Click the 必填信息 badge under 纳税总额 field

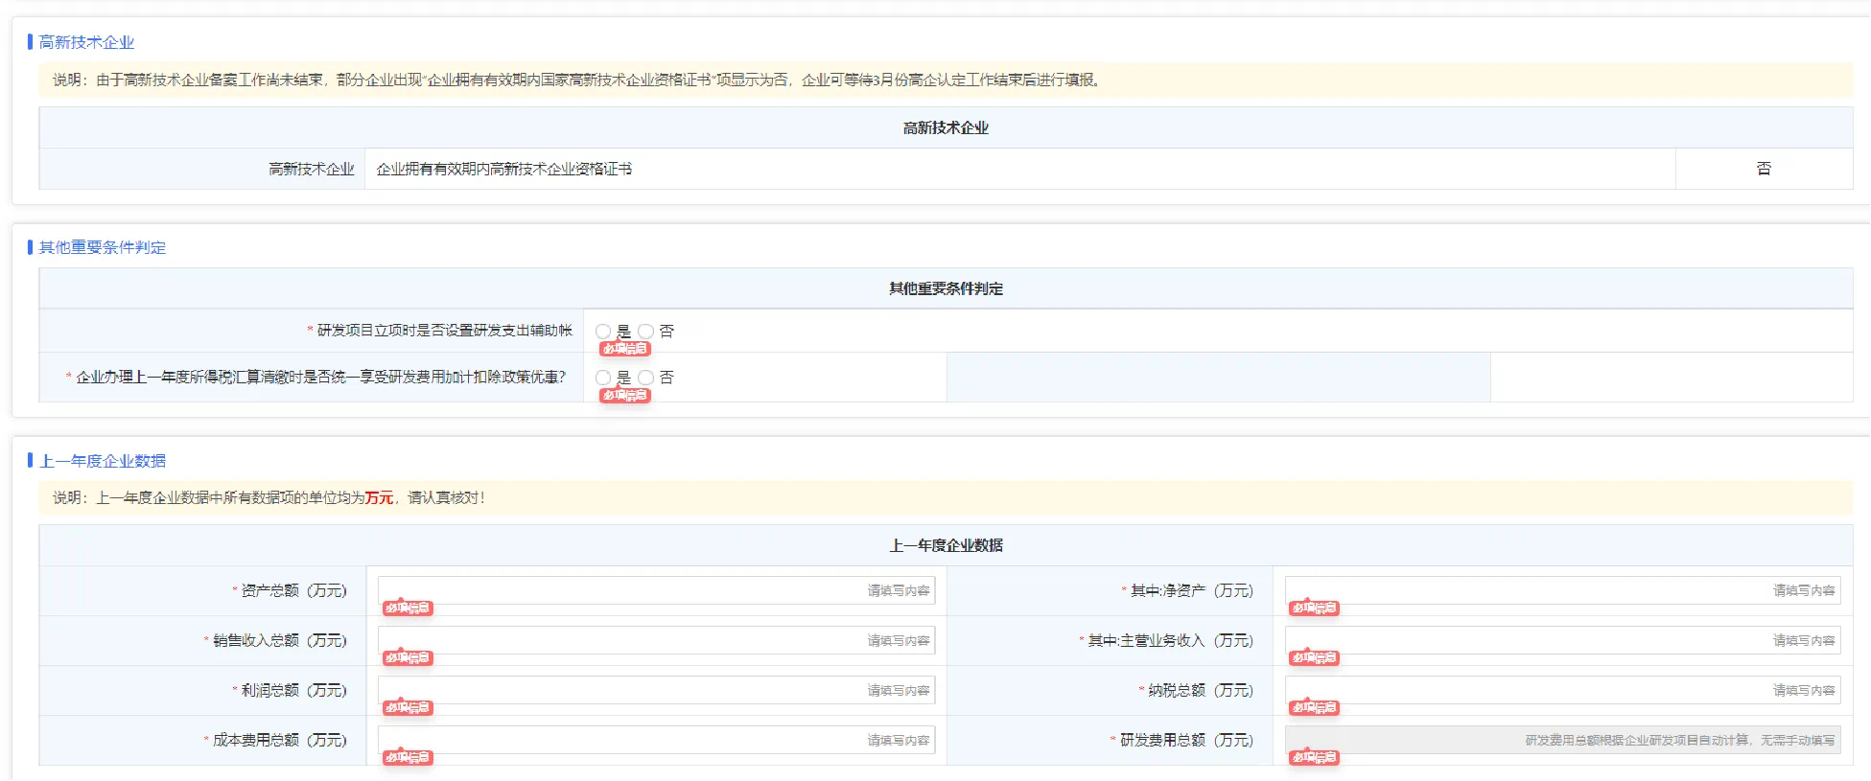coord(1314,708)
